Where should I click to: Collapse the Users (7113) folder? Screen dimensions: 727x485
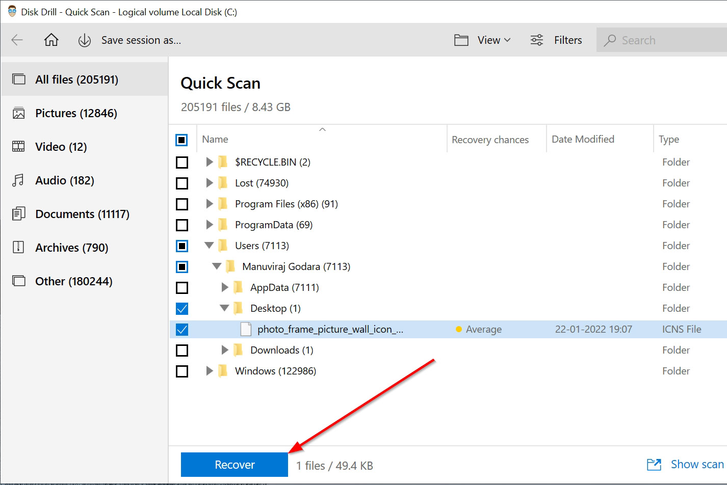209,246
